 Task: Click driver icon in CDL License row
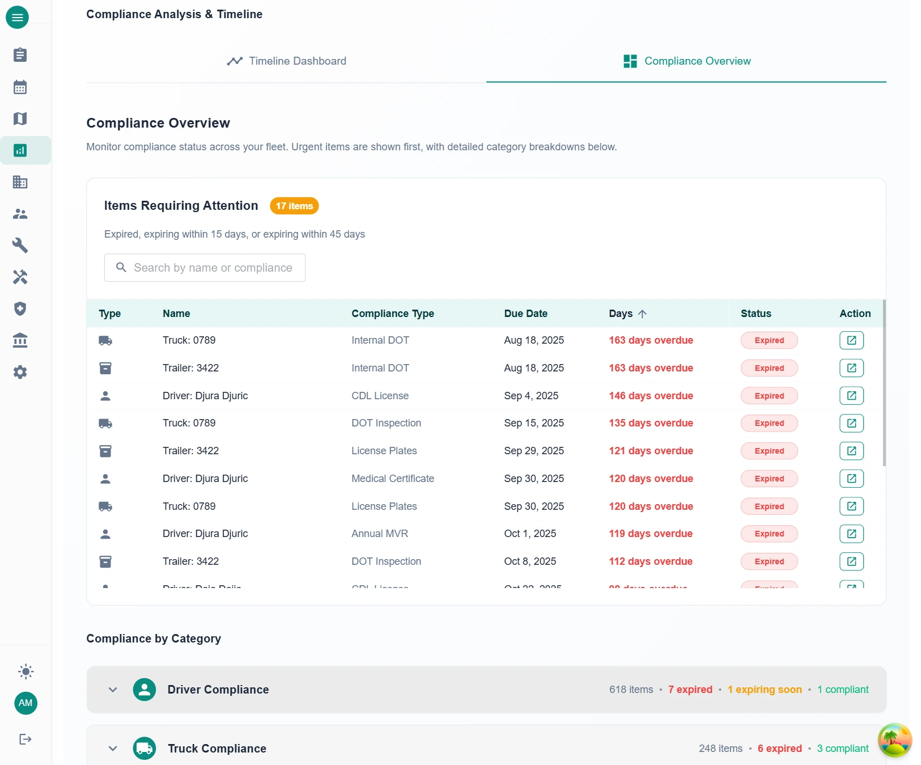105,396
